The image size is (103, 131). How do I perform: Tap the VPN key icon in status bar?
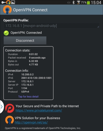coord(3,3)
